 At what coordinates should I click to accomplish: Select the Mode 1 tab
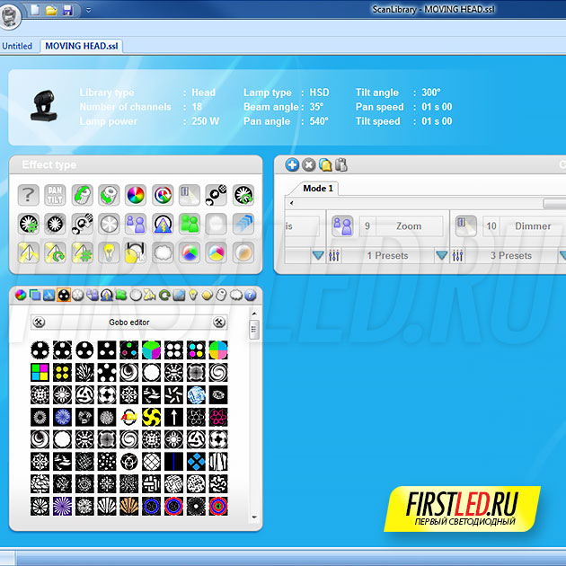click(x=318, y=189)
